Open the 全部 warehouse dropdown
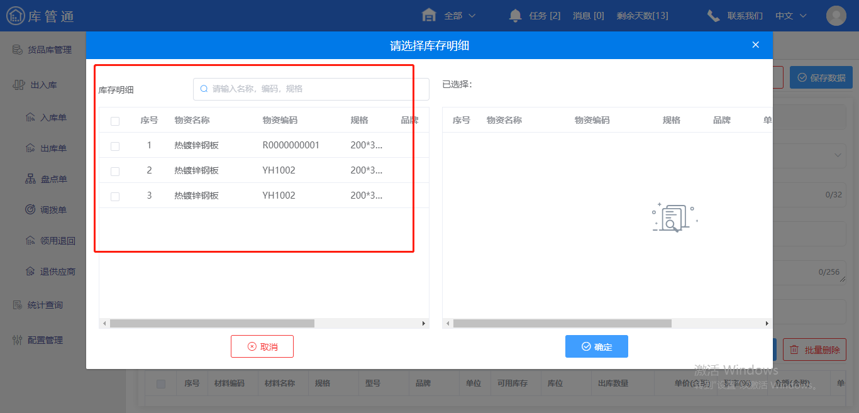Viewport: 859px width, 413px height. click(460, 16)
